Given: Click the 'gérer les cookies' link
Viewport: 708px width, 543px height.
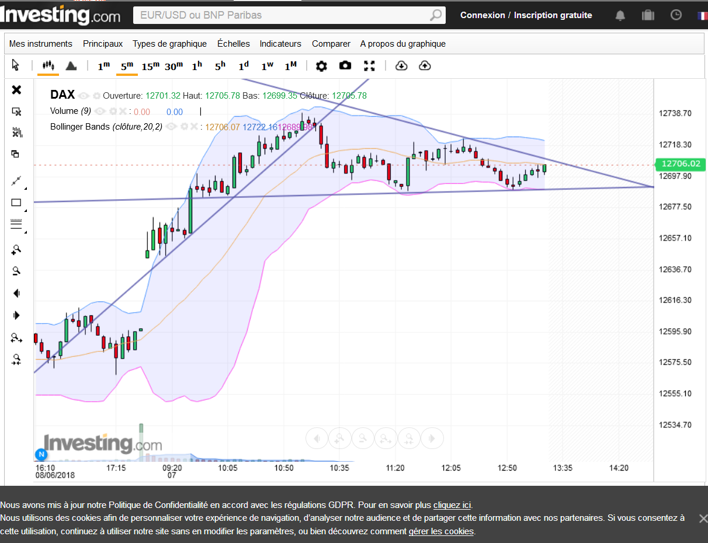Looking at the screenshot, I should pyautogui.click(x=441, y=531).
